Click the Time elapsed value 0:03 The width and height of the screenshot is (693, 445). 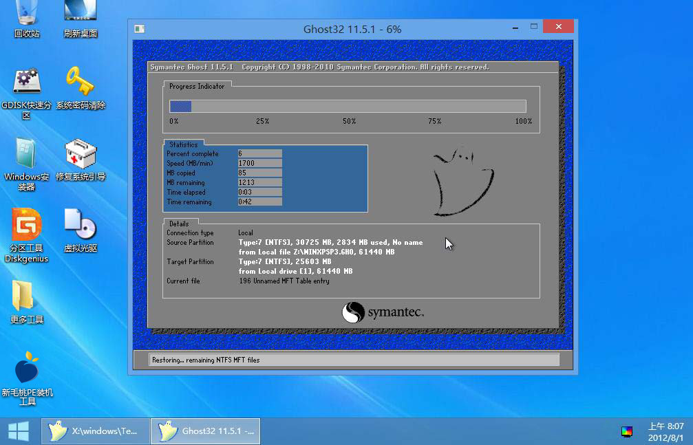pos(259,192)
